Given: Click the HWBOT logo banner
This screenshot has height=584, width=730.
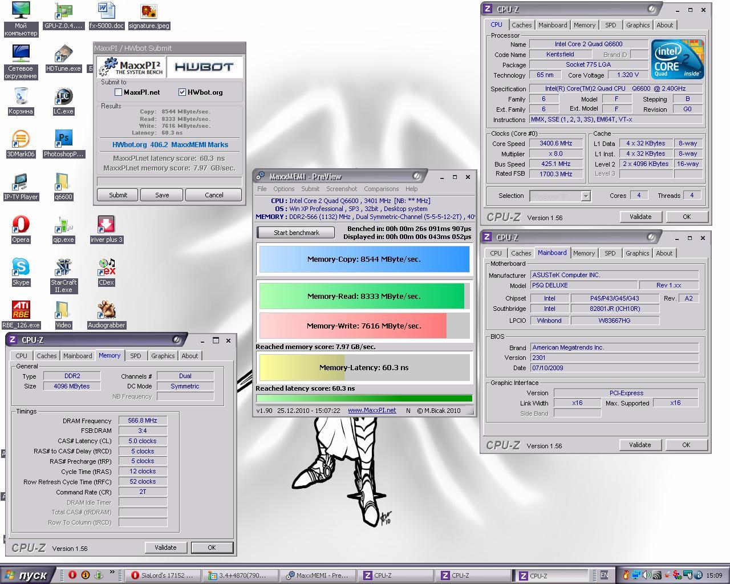Looking at the screenshot, I should pos(204,67).
